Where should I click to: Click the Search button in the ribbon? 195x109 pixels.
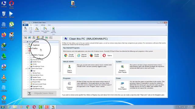click(x=25, y=29)
